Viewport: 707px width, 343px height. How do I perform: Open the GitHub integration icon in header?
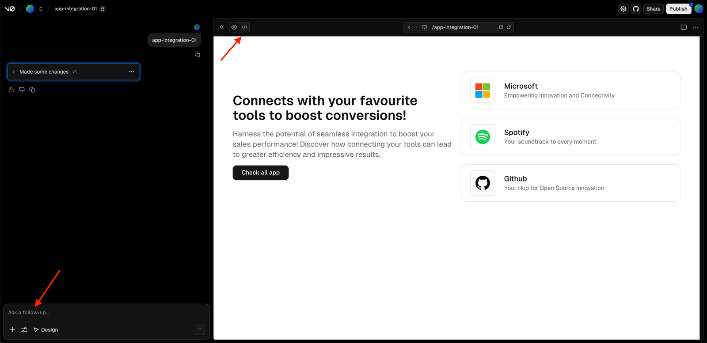[636, 9]
